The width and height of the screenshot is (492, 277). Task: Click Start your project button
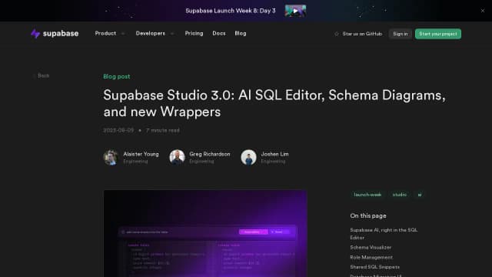coord(438,34)
